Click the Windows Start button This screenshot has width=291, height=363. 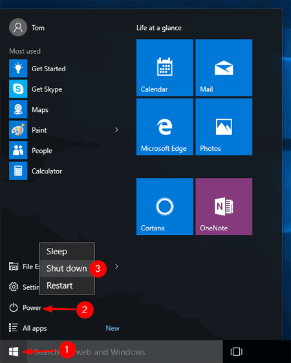(x=14, y=351)
